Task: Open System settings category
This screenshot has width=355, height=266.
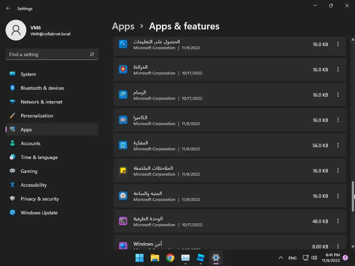Action: pos(52,74)
